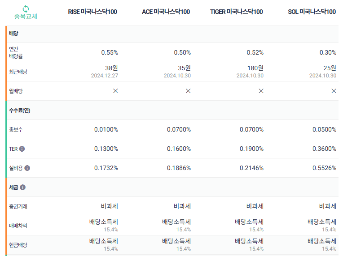This screenshot has height=256, width=343.
Task: Click the 25원 recent dividend value
Action: coord(330,68)
